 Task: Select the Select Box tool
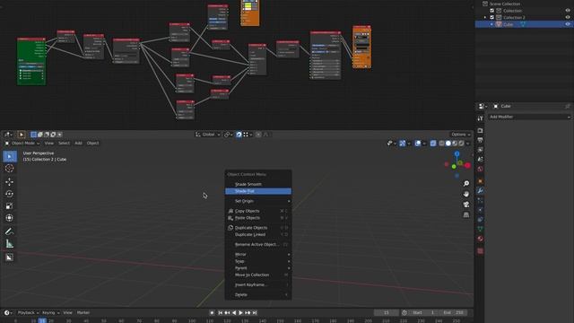pos(10,156)
